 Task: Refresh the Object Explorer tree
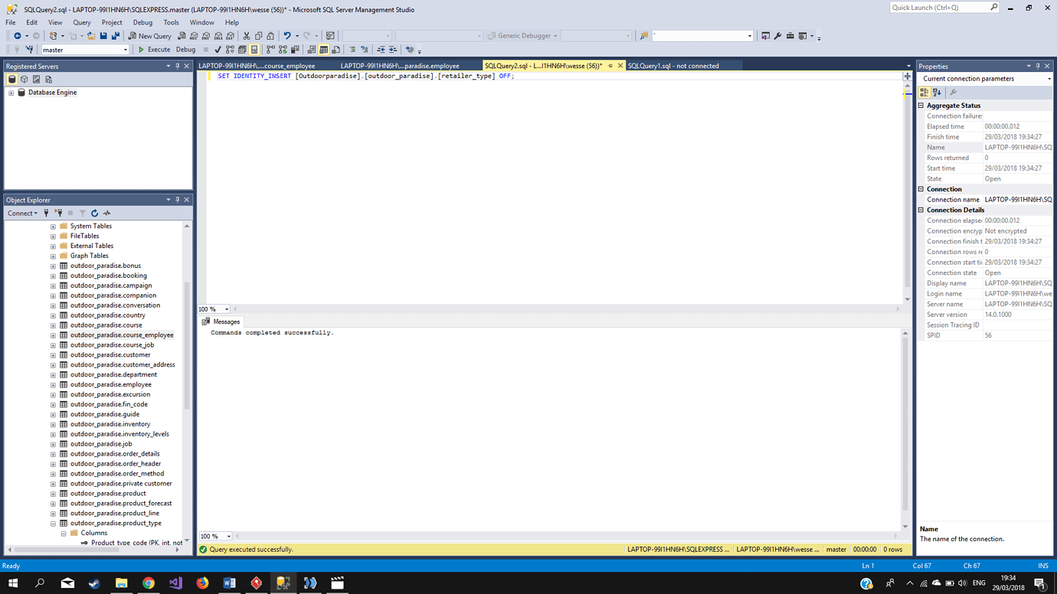[95, 214]
